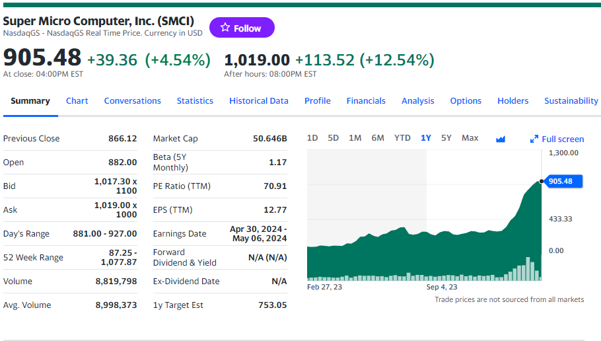Select the 5Y chart range
Screen dimensions: 601x341
446,138
